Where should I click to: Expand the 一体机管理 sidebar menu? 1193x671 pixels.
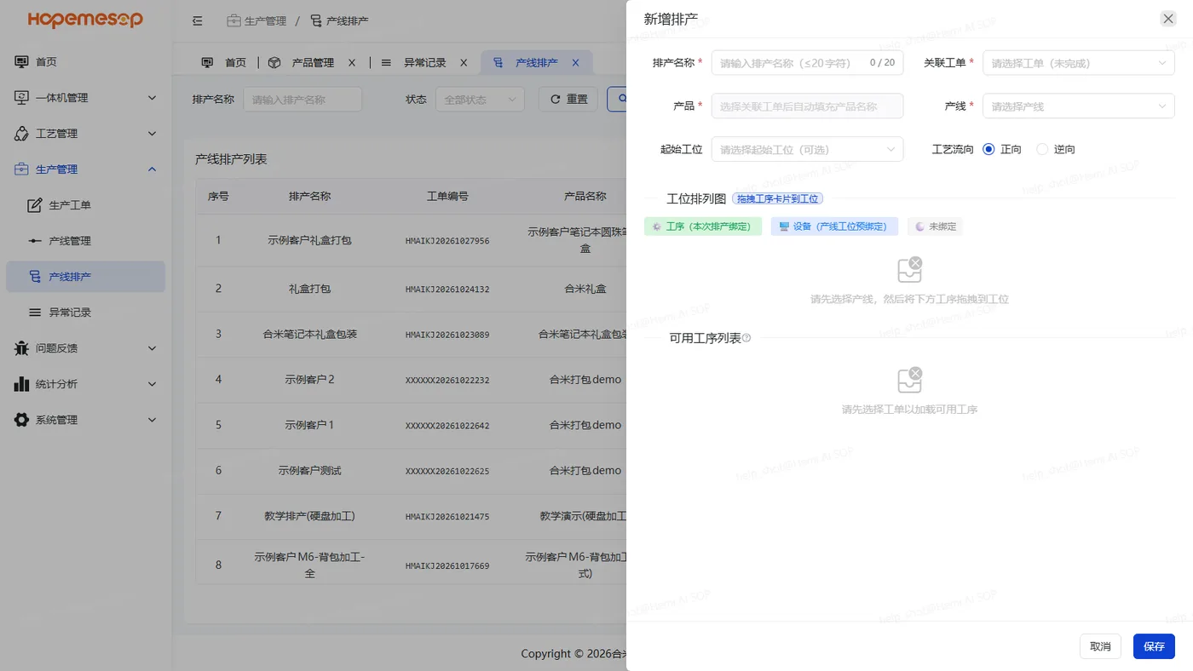[x=85, y=98]
